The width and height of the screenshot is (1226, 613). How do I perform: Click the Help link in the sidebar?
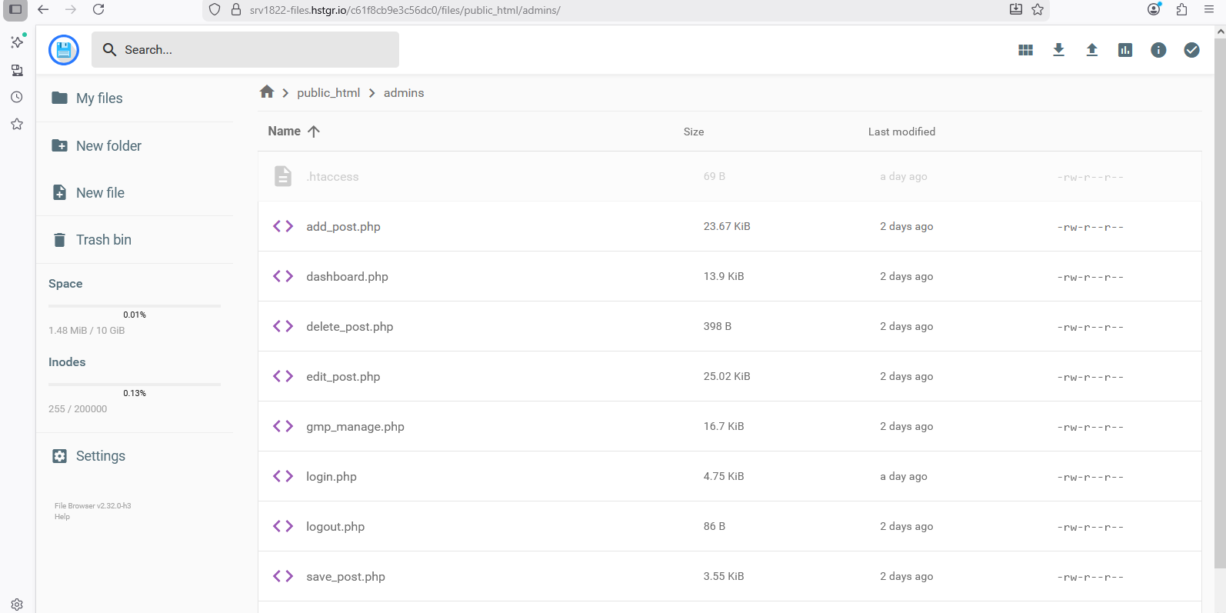(62, 517)
